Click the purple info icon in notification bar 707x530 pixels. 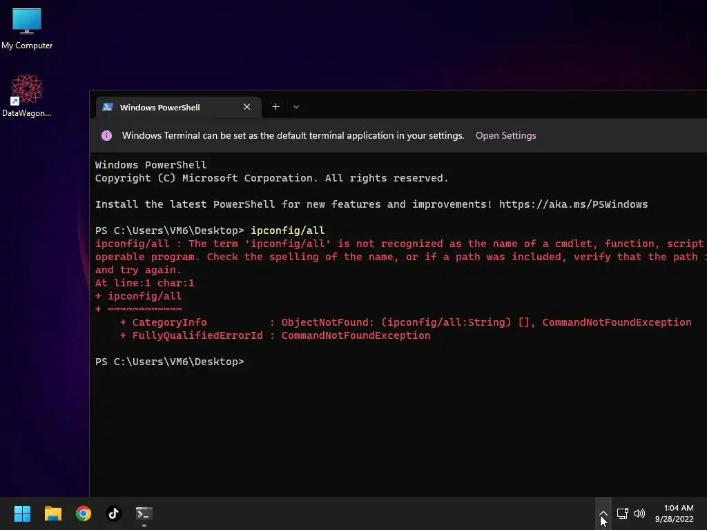point(106,136)
